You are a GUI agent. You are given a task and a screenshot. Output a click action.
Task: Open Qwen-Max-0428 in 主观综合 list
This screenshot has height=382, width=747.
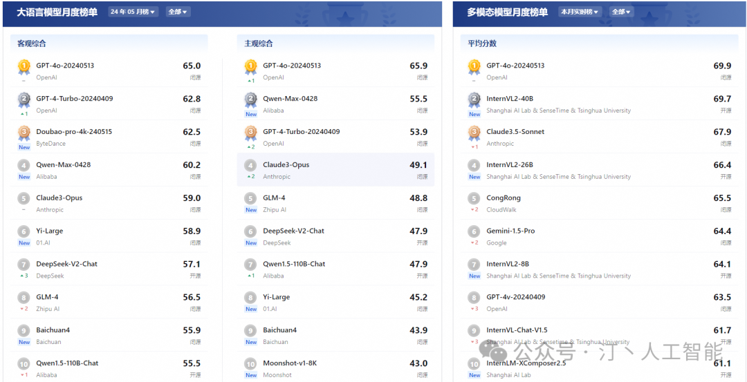point(290,99)
